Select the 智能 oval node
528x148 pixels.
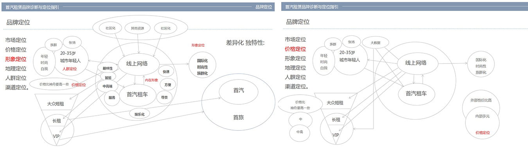[x=108, y=78]
